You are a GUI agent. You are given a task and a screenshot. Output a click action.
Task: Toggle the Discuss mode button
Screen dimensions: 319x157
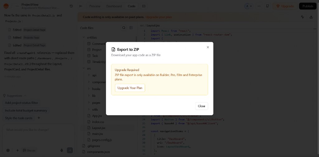pyautogui.click(x=29, y=150)
